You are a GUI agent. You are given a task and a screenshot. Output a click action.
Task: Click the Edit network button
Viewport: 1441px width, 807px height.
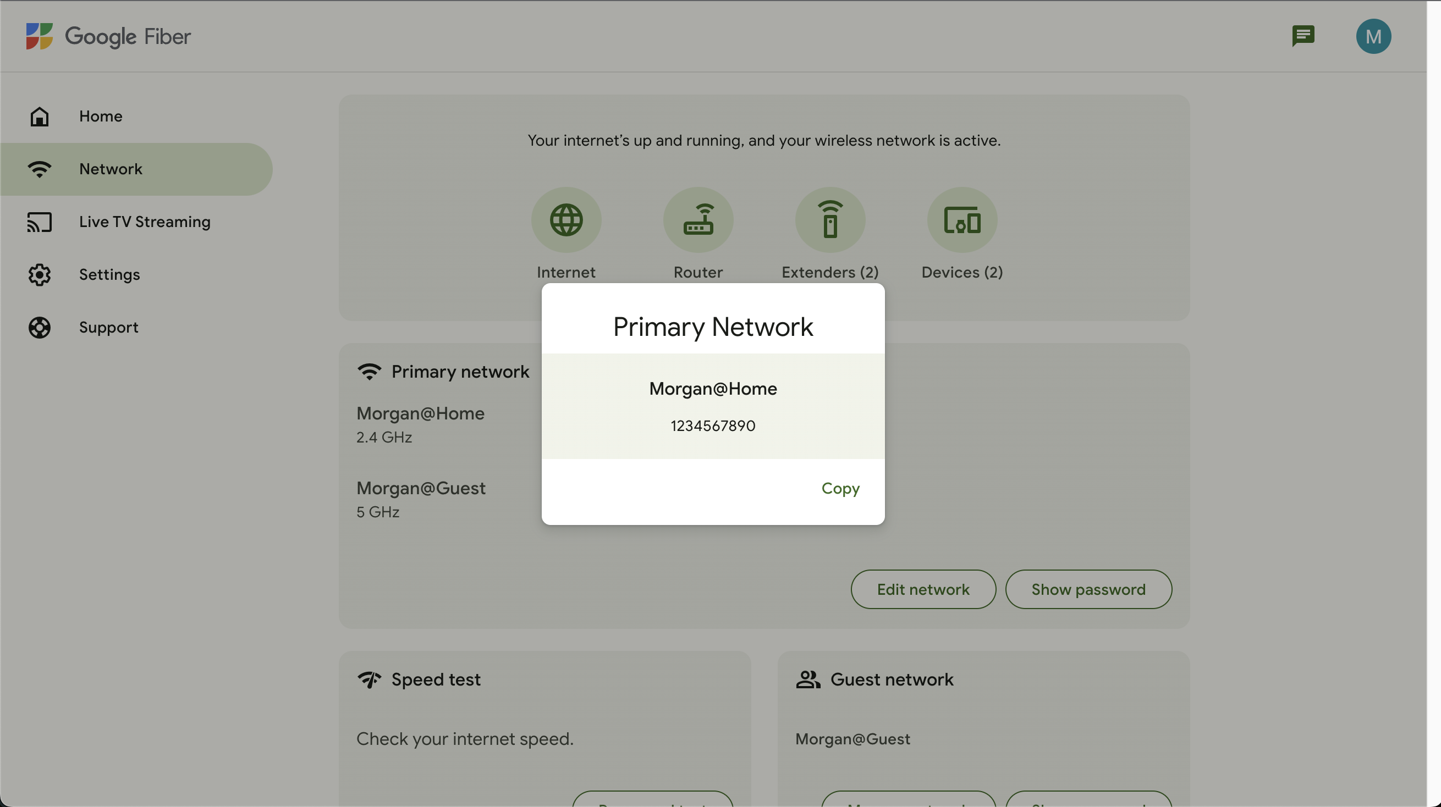click(x=922, y=588)
